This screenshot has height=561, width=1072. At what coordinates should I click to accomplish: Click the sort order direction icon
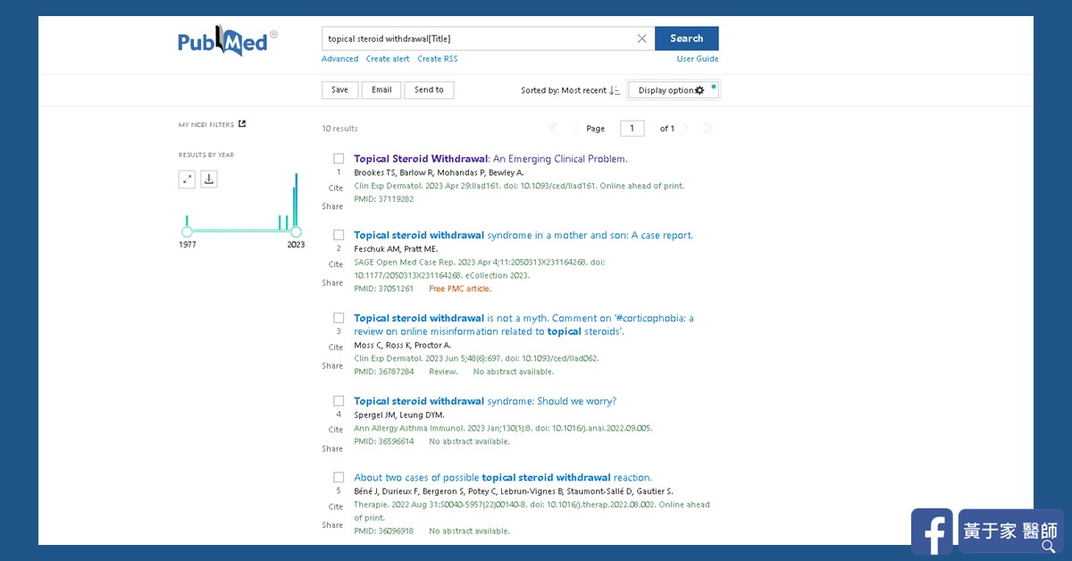click(615, 90)
